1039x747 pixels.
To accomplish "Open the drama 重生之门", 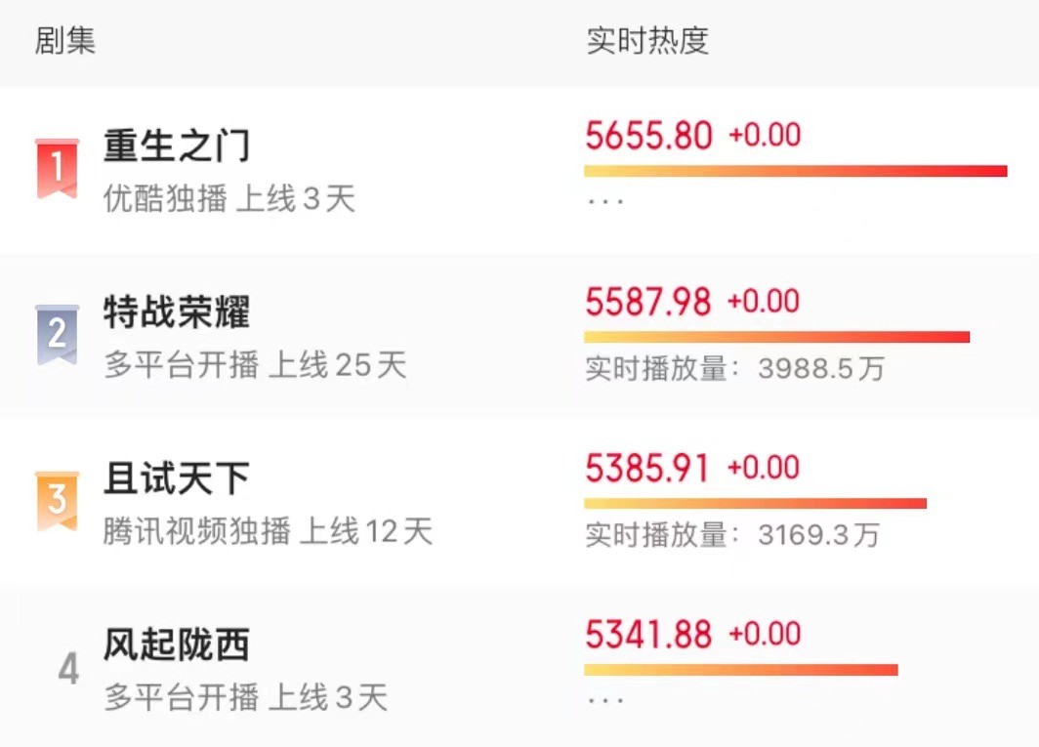I will click(x=176, y=144).
